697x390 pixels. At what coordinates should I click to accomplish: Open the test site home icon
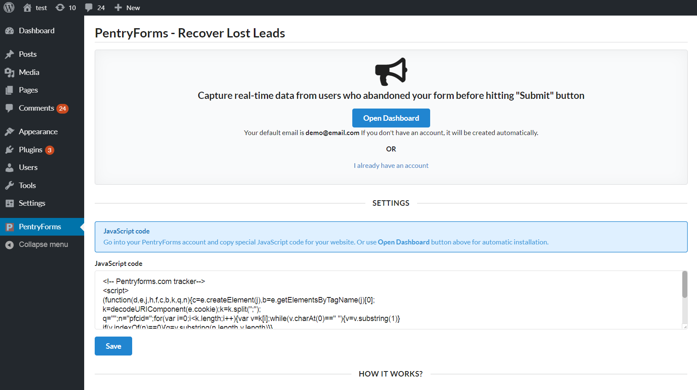(x=27, y=8)
